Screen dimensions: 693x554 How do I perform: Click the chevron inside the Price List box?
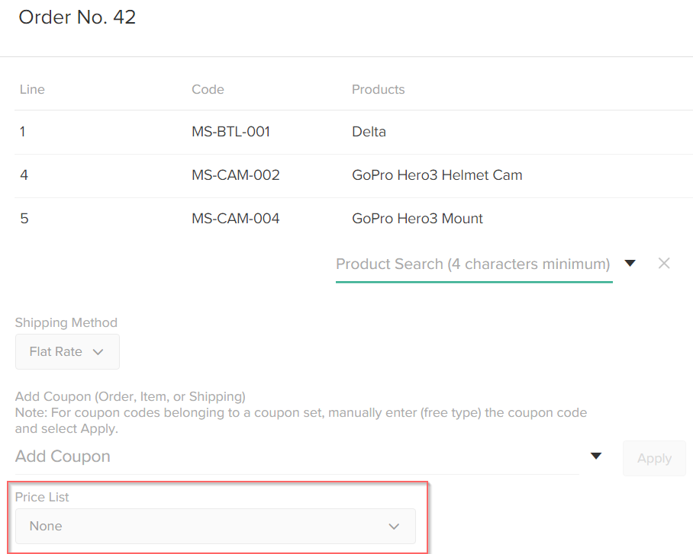(395, 526)
